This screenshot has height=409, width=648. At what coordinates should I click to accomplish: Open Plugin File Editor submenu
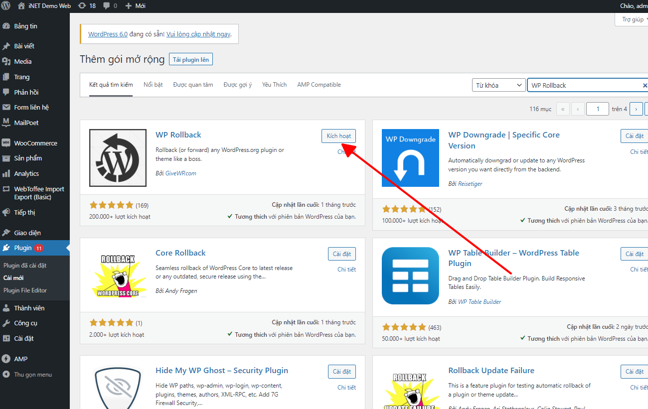pyautogui.click(x=25, y=290)
